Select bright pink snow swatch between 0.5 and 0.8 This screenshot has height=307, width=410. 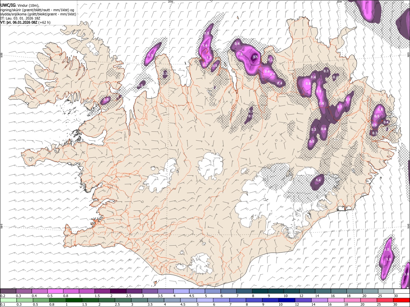pyautogui.click(x=55, y=291)
